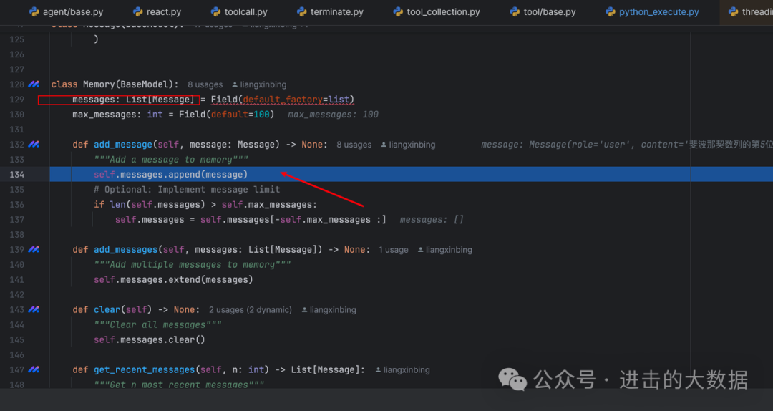The image size is (773, 411).
Task: Switch to the toolcall.py tab
Action: coord(239,12)
